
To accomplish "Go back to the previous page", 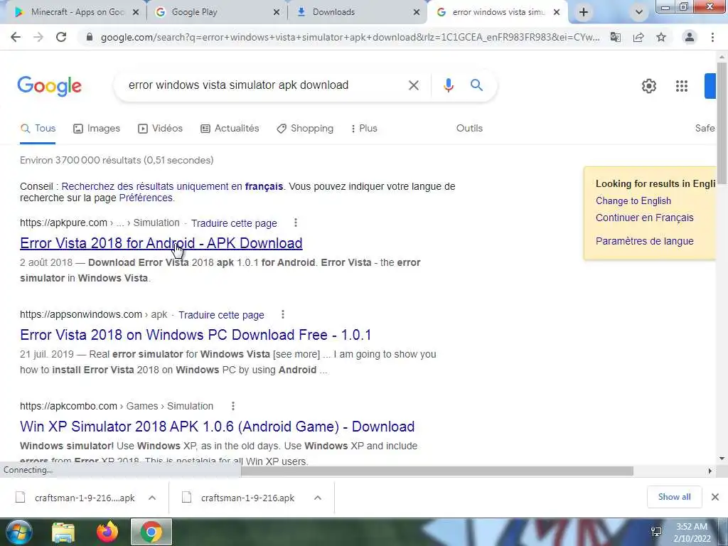I will click(16, 37).
